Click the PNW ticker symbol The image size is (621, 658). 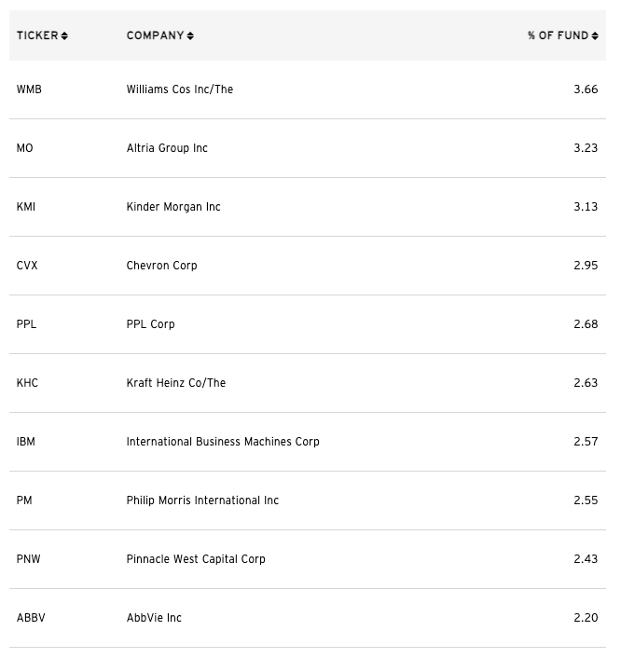pyautogui.click(x=29, y=559)
